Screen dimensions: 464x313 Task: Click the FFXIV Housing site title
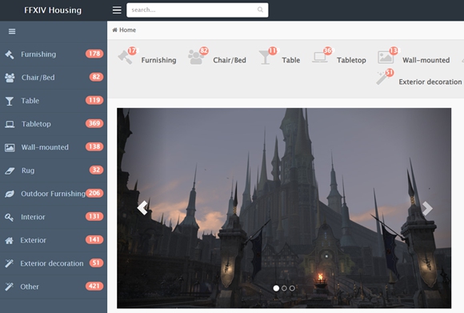53,10
